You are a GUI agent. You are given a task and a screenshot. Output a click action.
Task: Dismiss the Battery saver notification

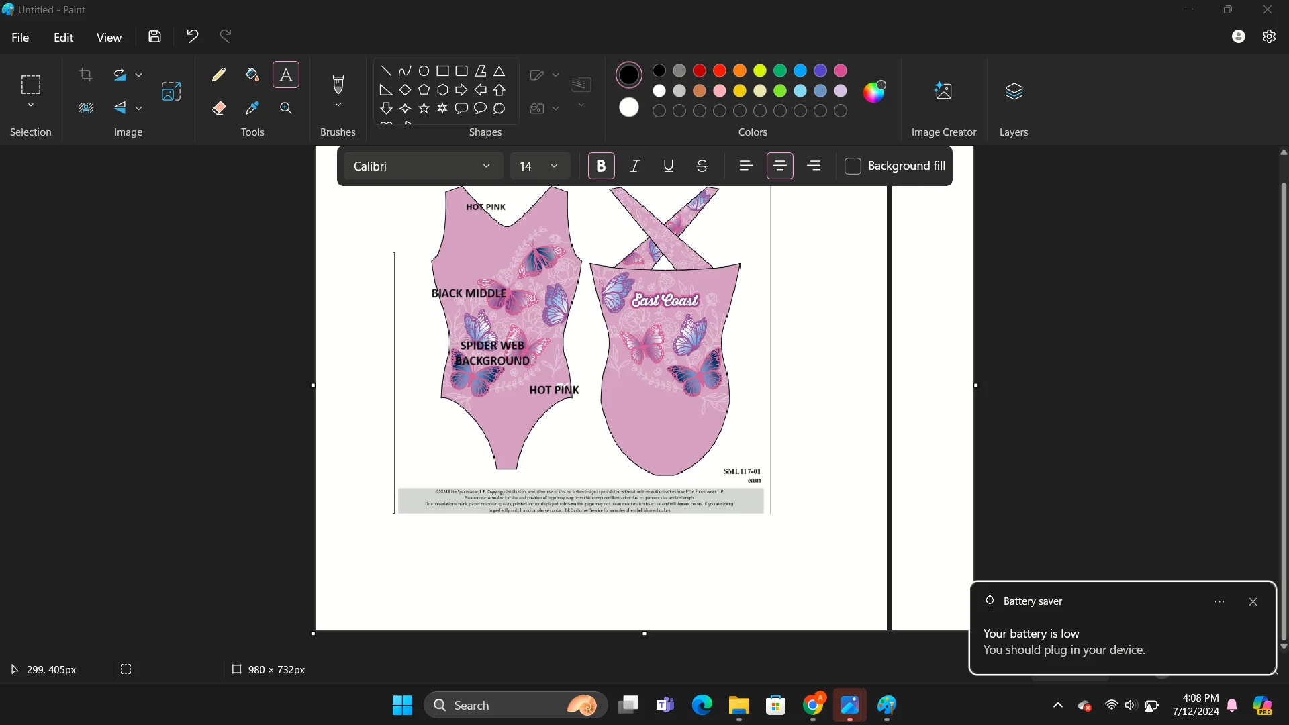point(1253,601)
